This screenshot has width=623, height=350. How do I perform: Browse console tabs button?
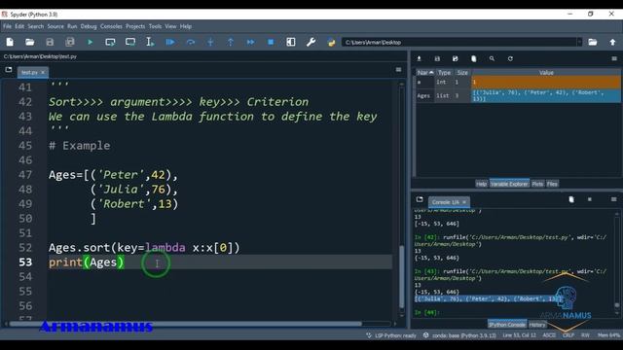point(420,199)
